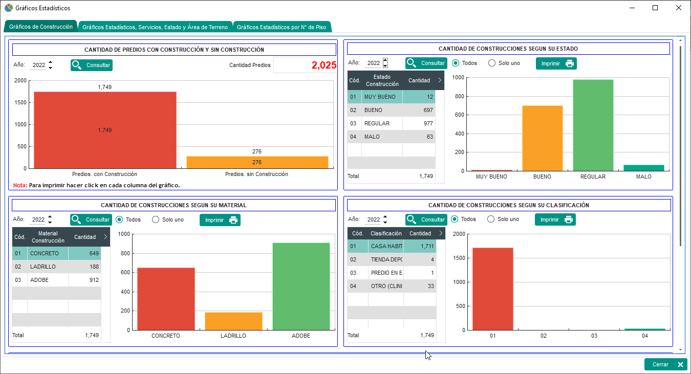Select 'Solo uno' radio in Estado panel
This screenshot has height=374, width=691.
click(x=492, y=63)
